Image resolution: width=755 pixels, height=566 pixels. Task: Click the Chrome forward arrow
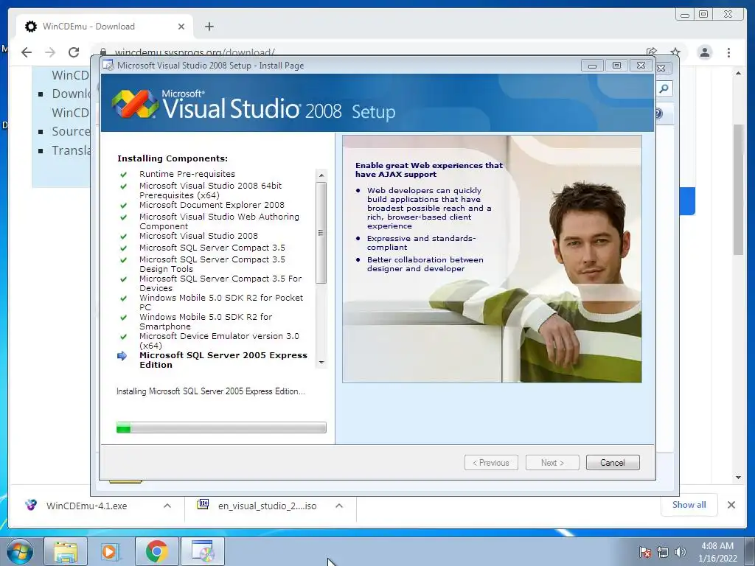click(x=50, y=52)
